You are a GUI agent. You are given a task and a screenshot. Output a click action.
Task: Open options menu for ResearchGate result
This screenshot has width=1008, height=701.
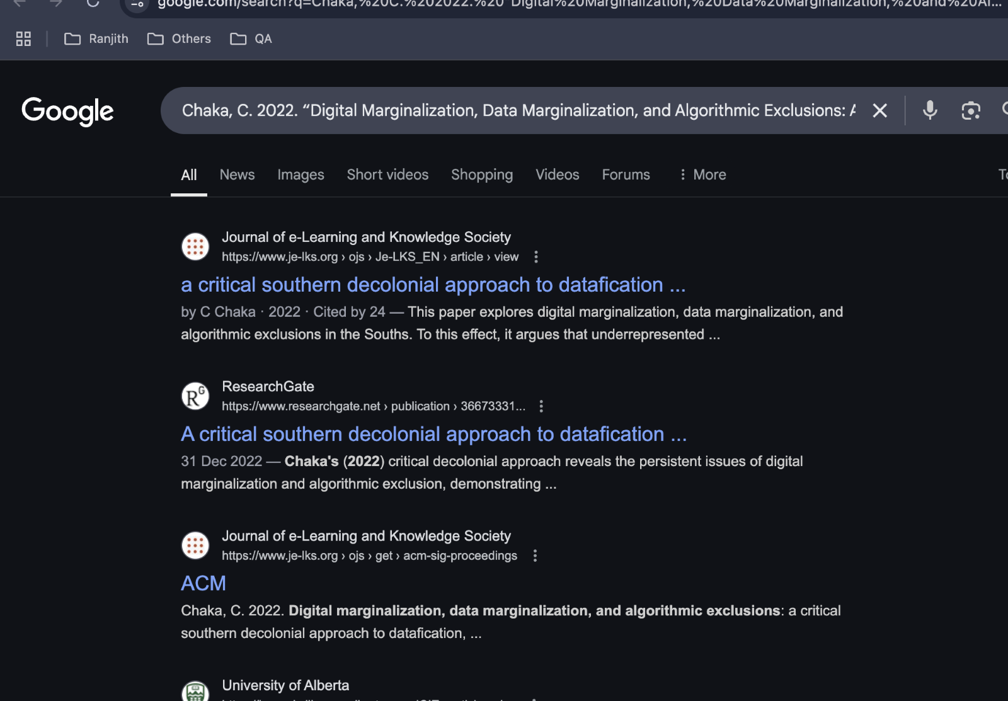[541, 406]
